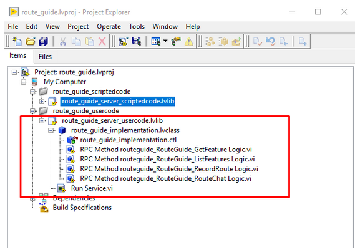Minimize the Project Explorer window
Viewport: 355px width, 250px height.
[292, 12]
